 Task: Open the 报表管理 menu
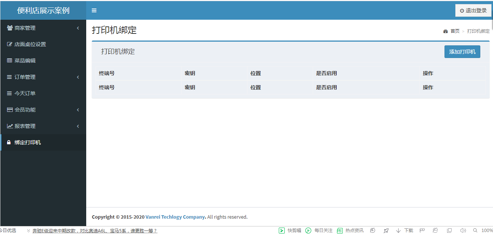[x=43, y=126]
